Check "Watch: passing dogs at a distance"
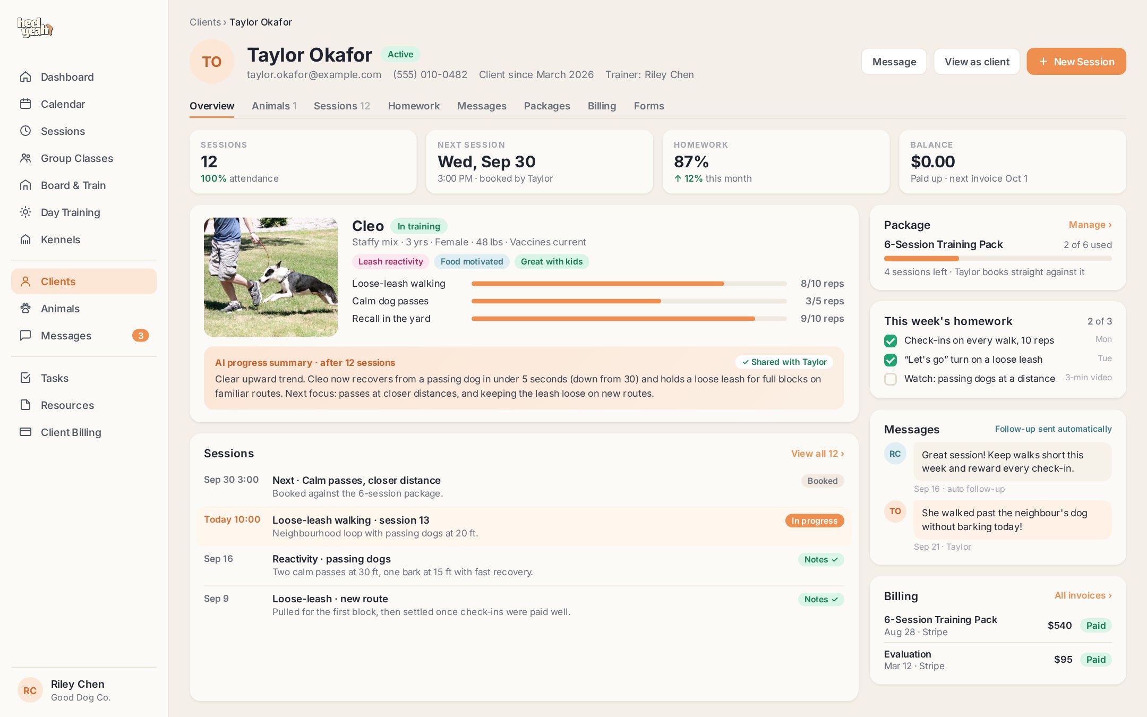The image size is (1147, 717). tap(891, 379)
